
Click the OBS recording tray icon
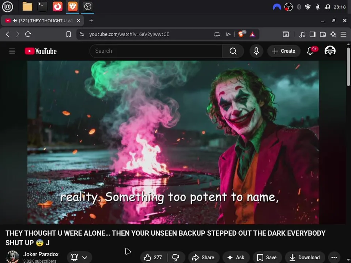(x=288, y=7)
